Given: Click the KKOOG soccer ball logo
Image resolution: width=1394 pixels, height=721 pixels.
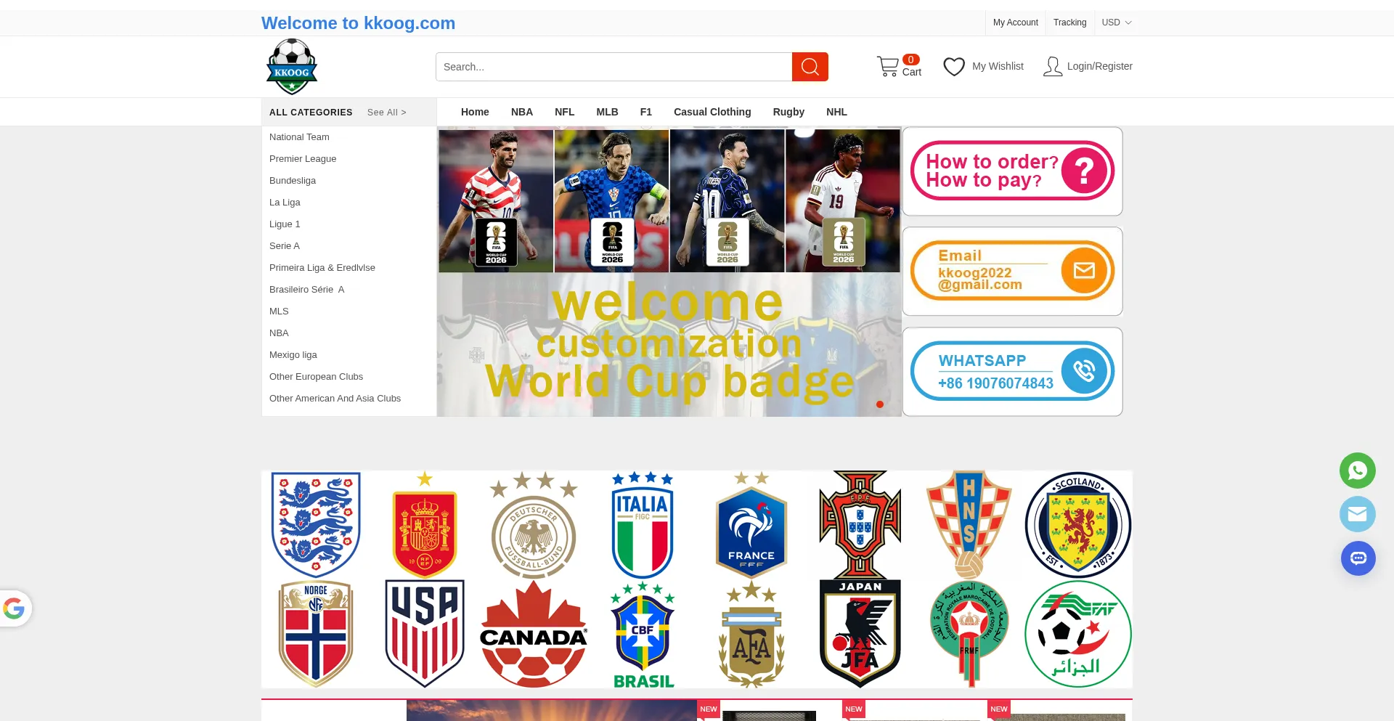Looking at the screenshot, I should pyautogui.click(x=292, y=67).
